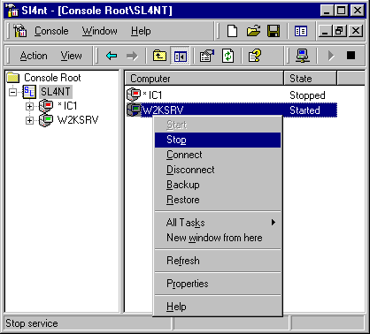Open the View menu

tap(71, 56)
